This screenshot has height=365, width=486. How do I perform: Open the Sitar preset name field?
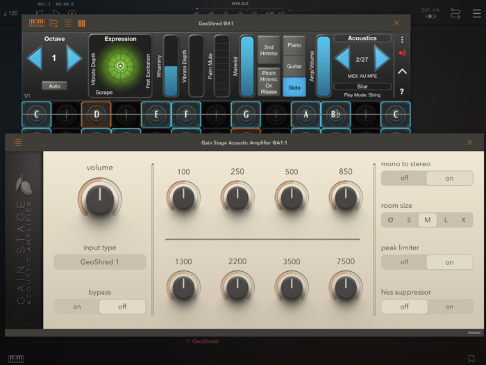coord(362,86)
